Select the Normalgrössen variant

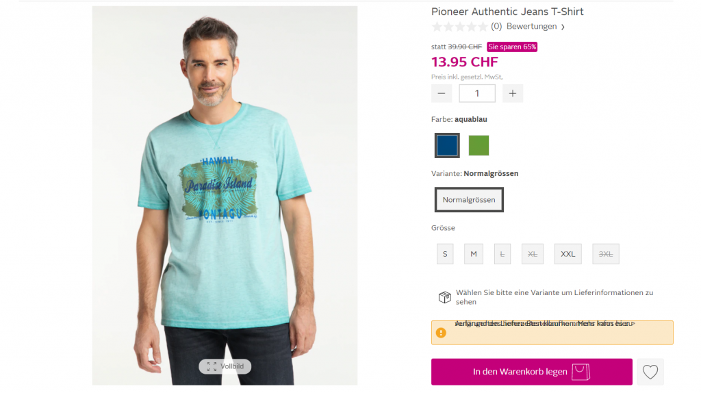469,200
